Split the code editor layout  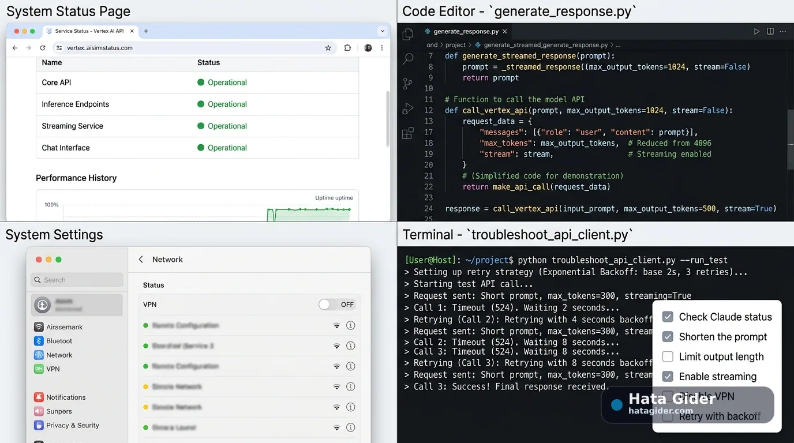tap(770, 32)
